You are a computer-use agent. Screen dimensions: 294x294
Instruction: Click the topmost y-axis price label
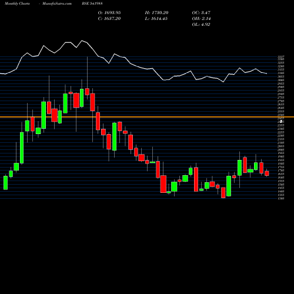[x=281, y=57]
